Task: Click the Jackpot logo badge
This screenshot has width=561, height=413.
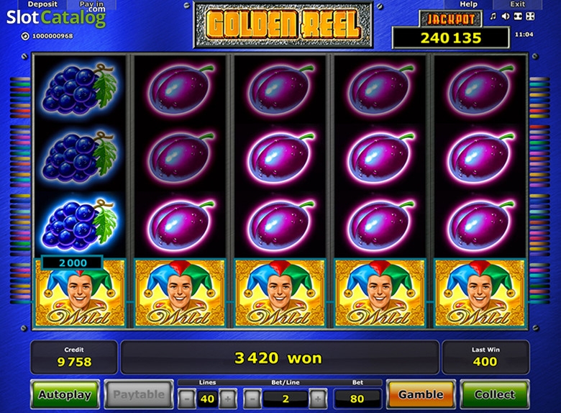Action: 451,19
